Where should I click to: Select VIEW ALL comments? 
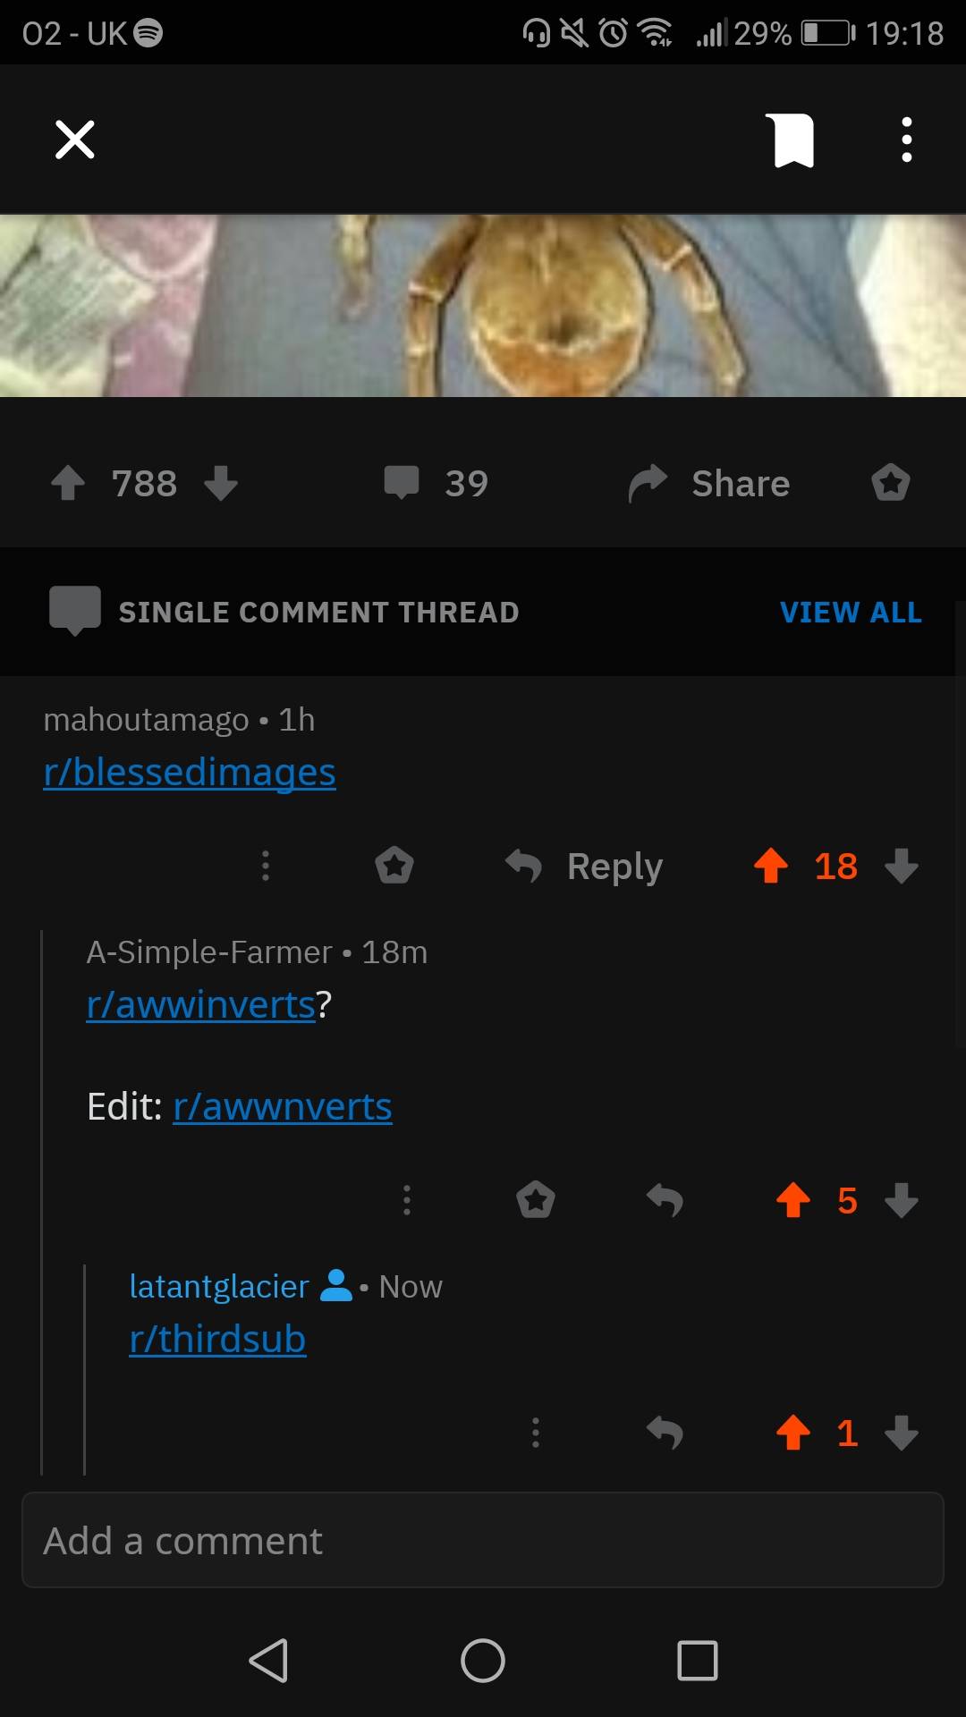point(851,613)
